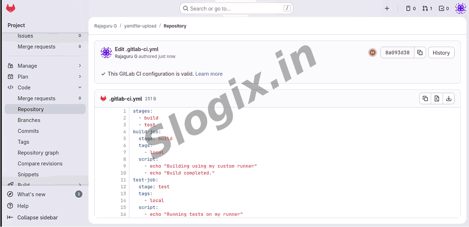Click the GitLab logo home icon
This screenshot has height=227, width=469.
[11, 8]
